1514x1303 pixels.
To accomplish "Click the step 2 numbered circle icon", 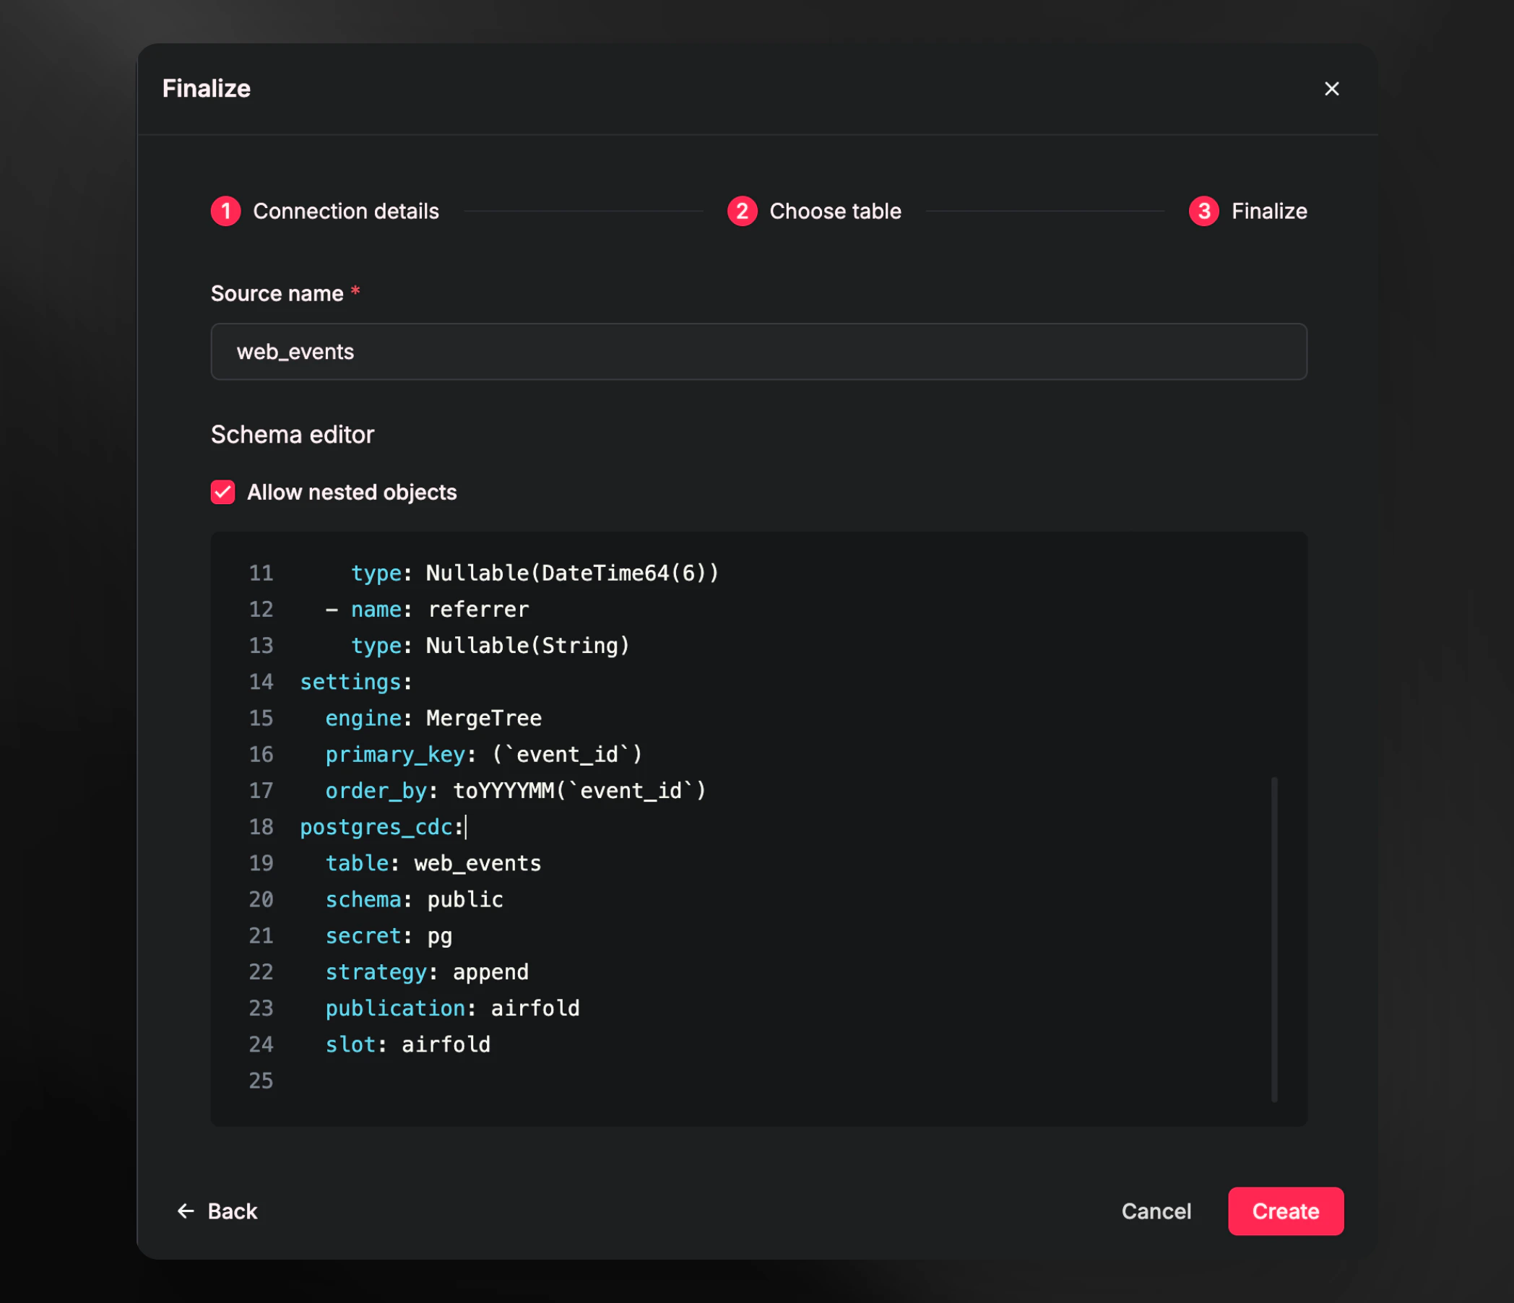I will pyautogui.click(x=742, y=211).
